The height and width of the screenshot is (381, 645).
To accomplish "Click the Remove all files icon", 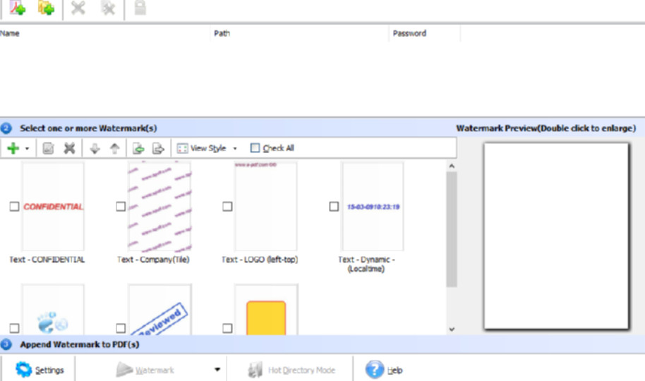I will point(108,7).
